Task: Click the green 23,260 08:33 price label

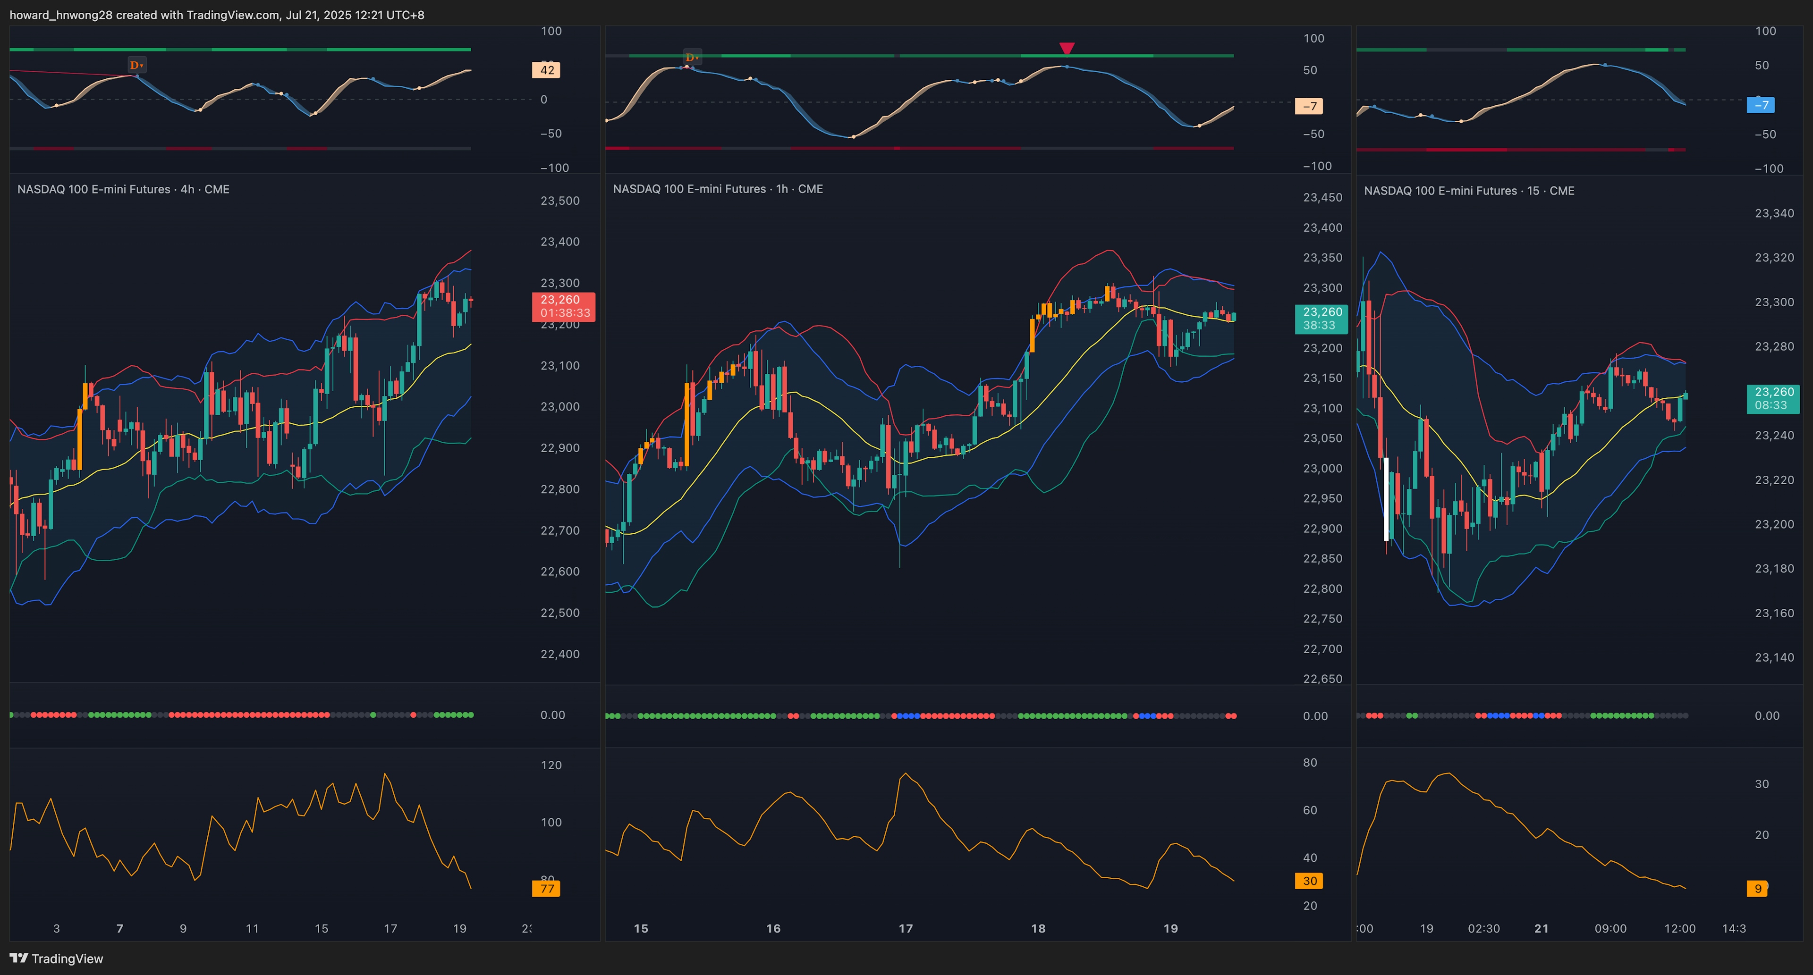Action: tap(1773, 399)
